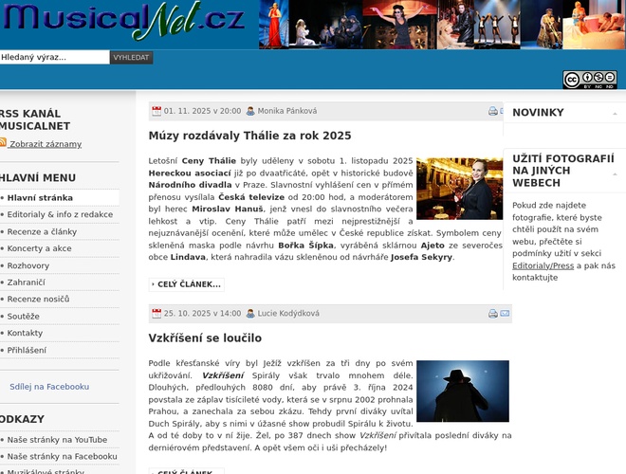Open Recenze a články menu item
This screenshot has height=474, width=626.
coord(42,231)
